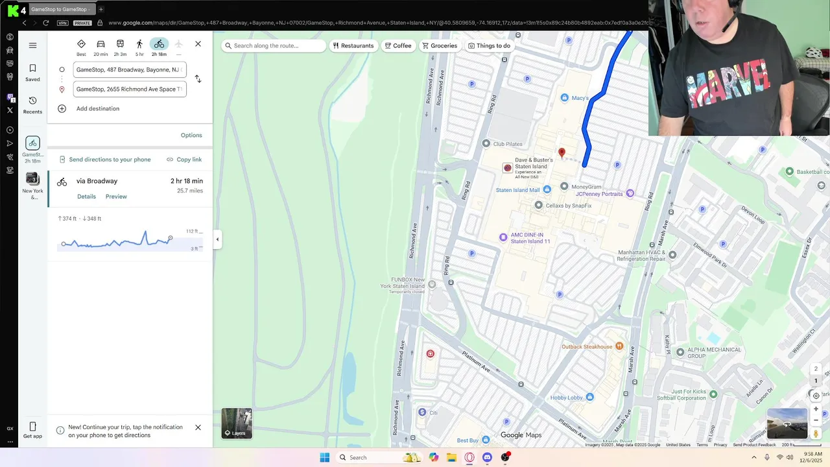
Task: Click the Club Pilates marker
Action: click(486, 143)
